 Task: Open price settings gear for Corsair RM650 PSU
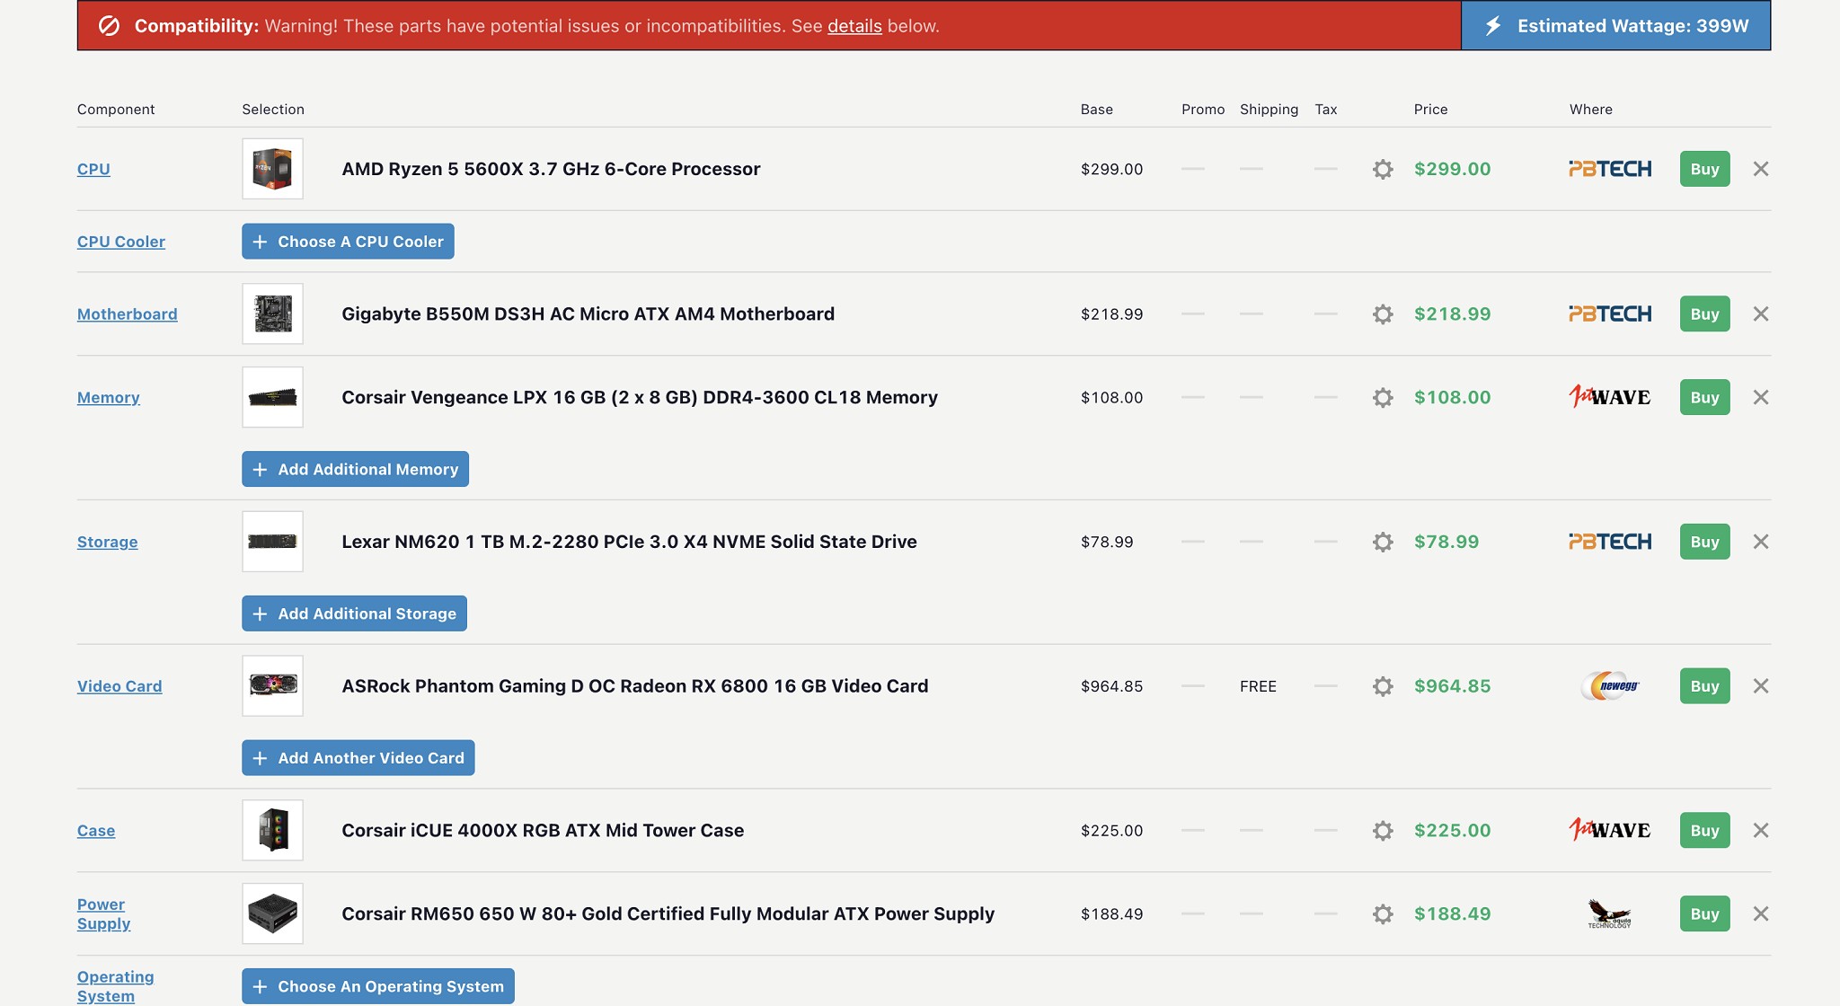tap(1383, 914)
